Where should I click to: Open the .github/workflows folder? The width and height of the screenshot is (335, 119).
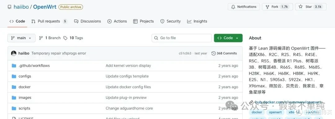pos(34,66)
